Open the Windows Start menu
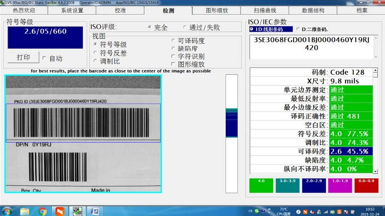The width and height of the screenshot is (385, 216). [x=7, y=211]
